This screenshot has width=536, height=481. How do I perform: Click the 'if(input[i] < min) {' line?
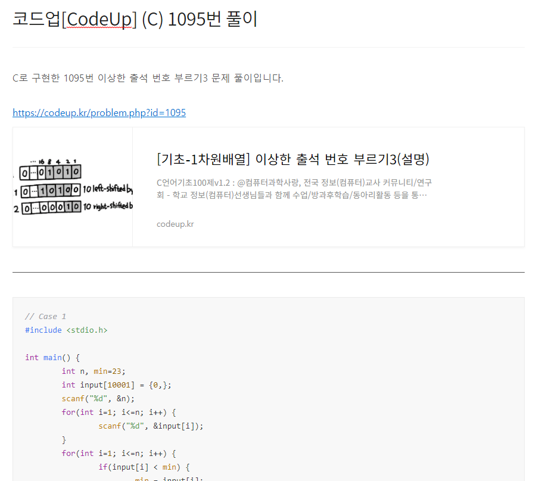click(x=144, y=467)
